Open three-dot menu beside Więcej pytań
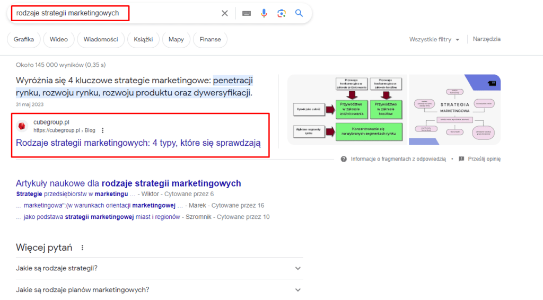This screenshot has height=300, width=543. (82, 248)
